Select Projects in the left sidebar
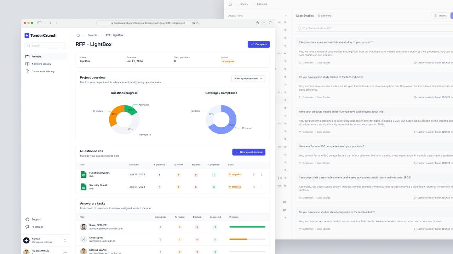 pyautogui.click(x=37, y=56)
